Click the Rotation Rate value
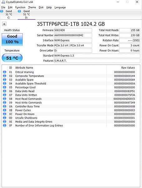142x188 pixels. [130, 40]
